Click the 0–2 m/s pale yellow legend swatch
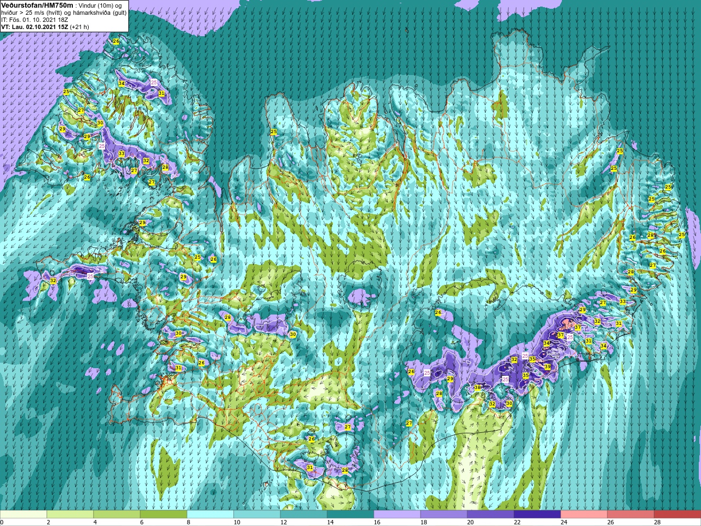The width and height of the screenshot is (701, 526). pos(24,514)
